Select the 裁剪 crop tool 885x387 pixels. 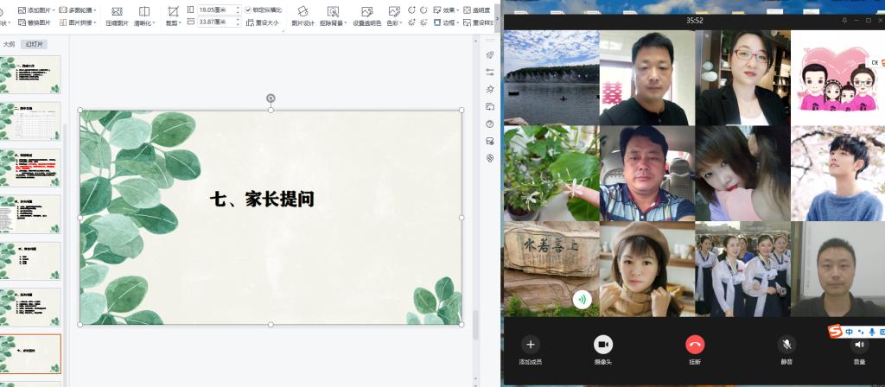pyautogui.click(x=173, y=12)
